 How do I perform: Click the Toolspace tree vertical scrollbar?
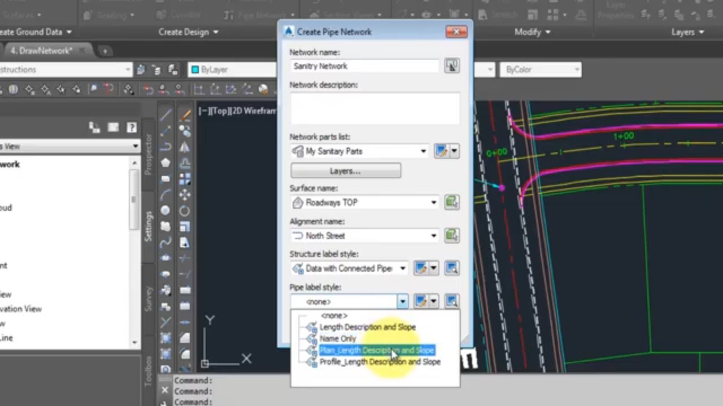(134, 252)
